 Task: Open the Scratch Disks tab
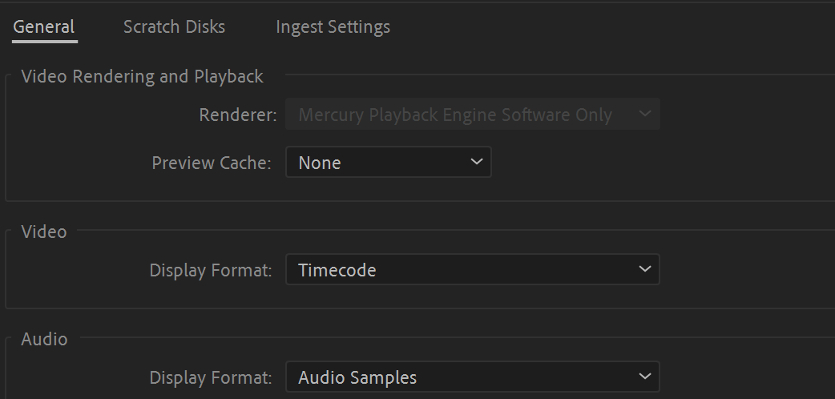174,27
